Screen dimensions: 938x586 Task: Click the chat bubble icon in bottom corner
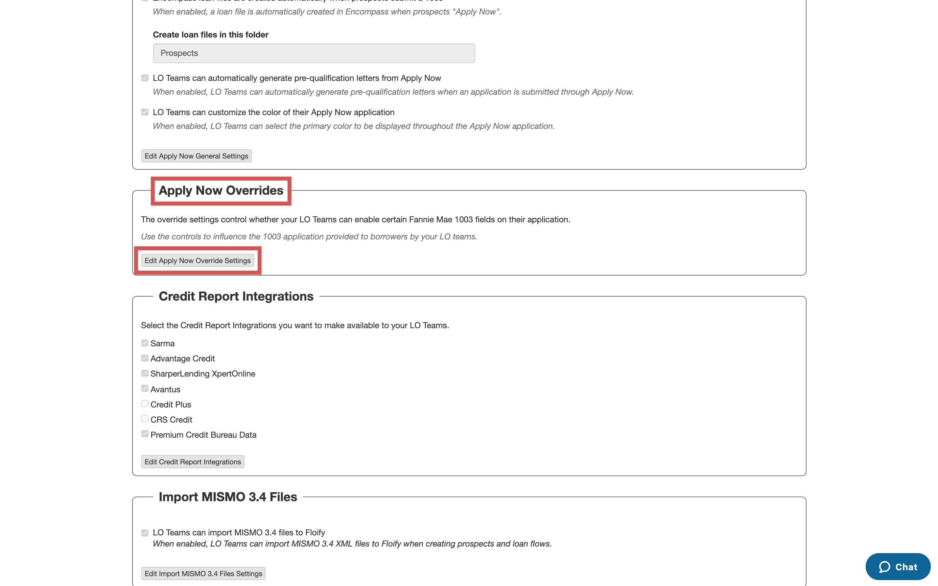(x=885, y=566)
